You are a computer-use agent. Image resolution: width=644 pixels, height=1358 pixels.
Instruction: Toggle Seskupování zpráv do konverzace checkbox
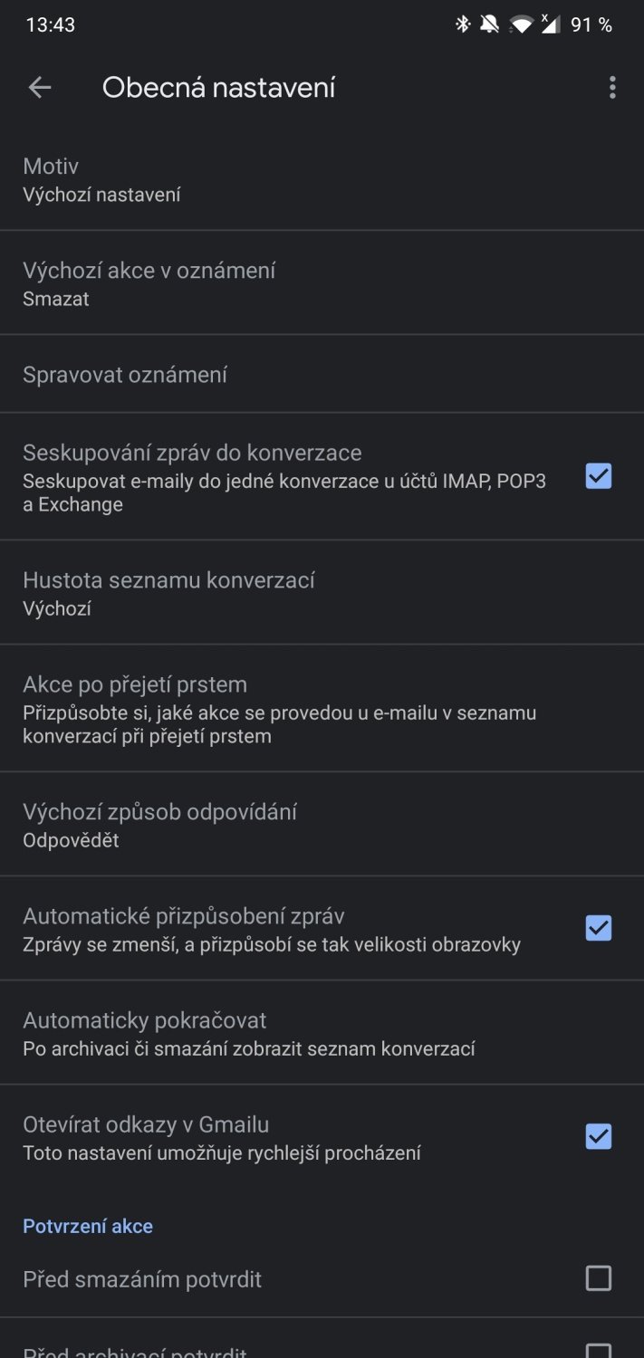598,476
